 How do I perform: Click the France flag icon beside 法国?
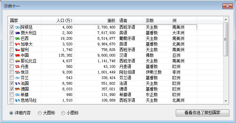18,83
